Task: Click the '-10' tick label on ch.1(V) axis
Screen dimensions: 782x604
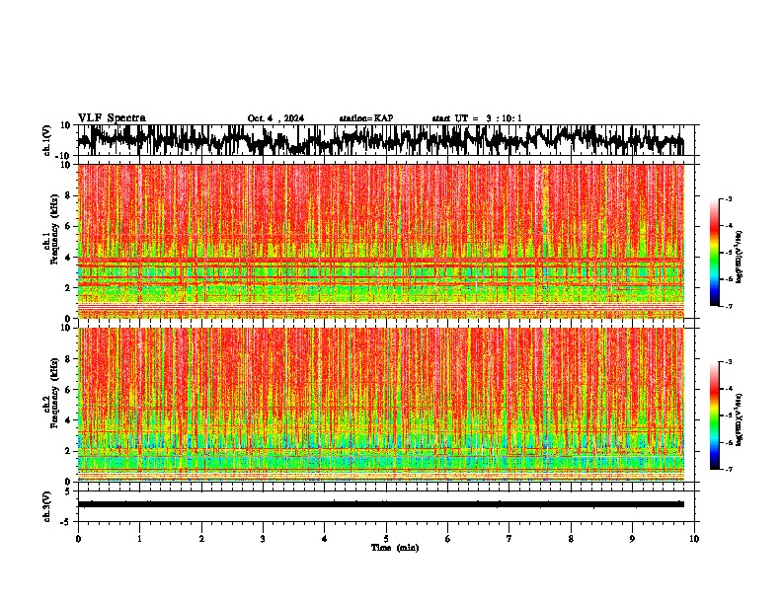Action: (x=64, y=156)
